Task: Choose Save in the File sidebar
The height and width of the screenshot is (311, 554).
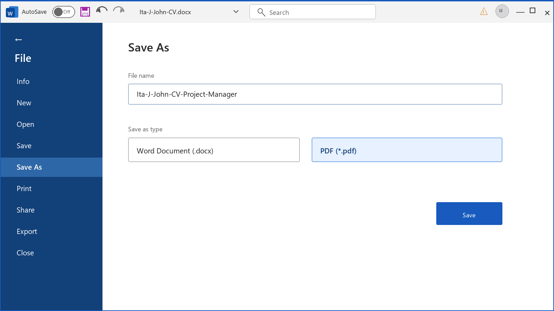Action: click(x=52, y=146)
